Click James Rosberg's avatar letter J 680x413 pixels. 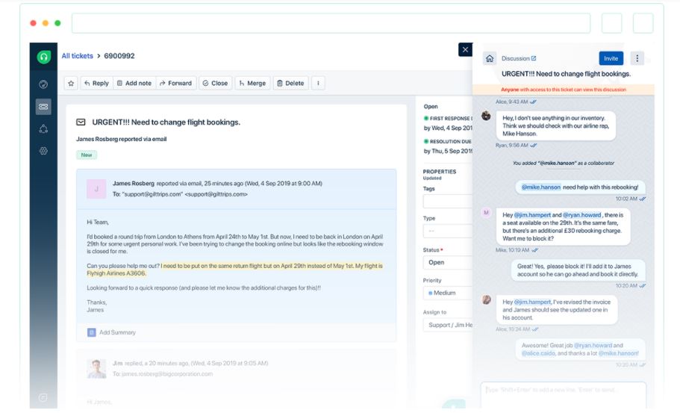pyautogui.click(x=96, y=189)
